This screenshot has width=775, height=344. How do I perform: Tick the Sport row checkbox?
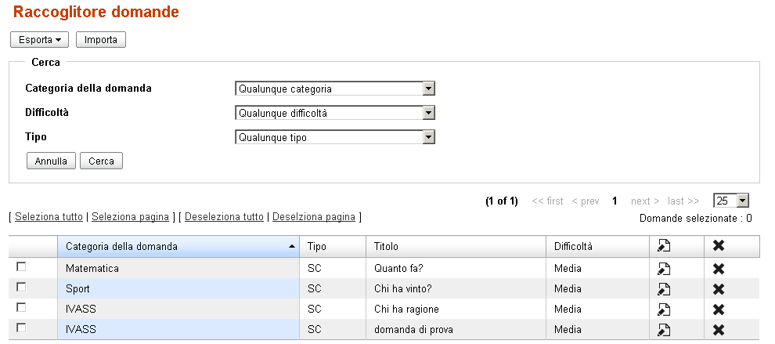(x=21, y=288)
